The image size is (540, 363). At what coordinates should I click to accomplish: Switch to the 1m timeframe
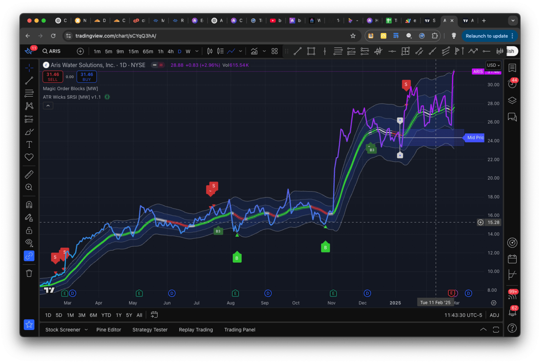(97, 51)
